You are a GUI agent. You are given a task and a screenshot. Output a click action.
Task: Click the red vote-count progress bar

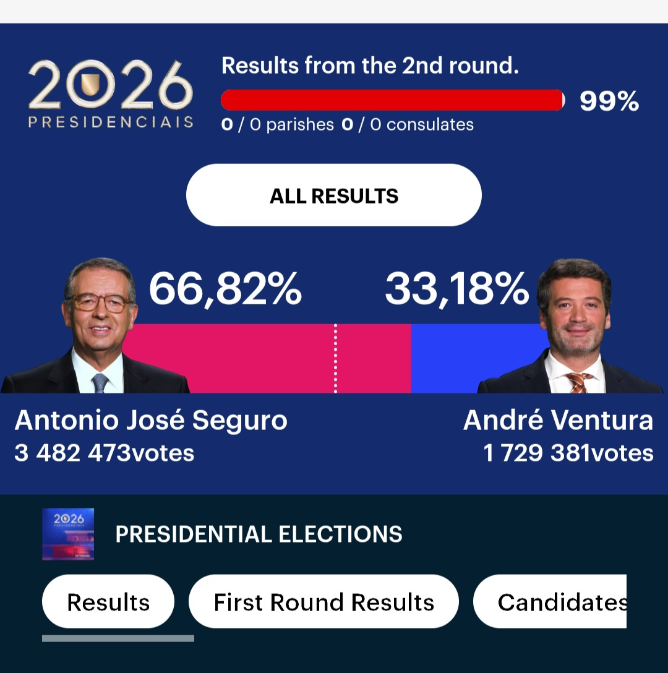pos(392,100)
